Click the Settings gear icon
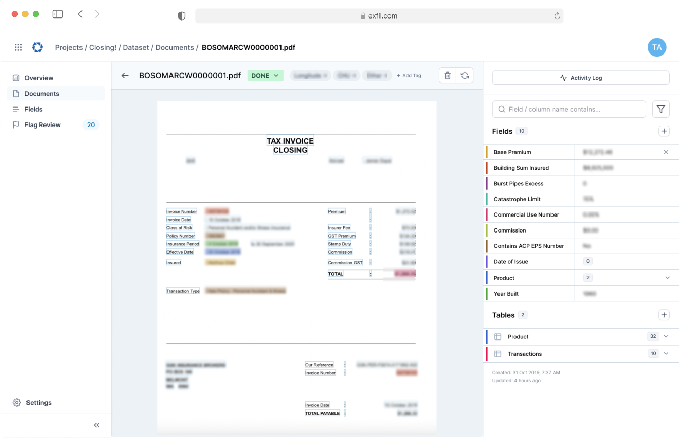The height and width of the screenshot is (447, 679). point(16,403)
